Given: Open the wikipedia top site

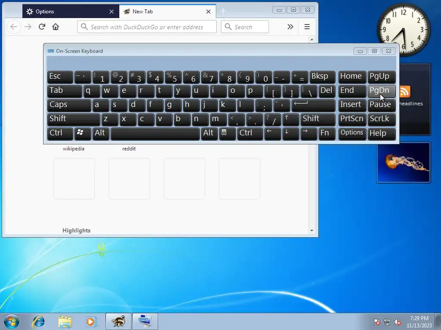Looking at the screenshot, I should (x=73, y=148).
